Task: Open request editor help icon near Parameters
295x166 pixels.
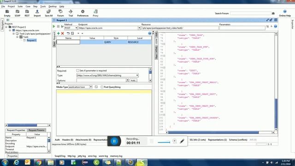Action: click(276, 27)
